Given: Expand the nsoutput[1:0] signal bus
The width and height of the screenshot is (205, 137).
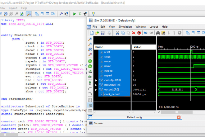Looking at the screenshot, I should click(96, 85).
